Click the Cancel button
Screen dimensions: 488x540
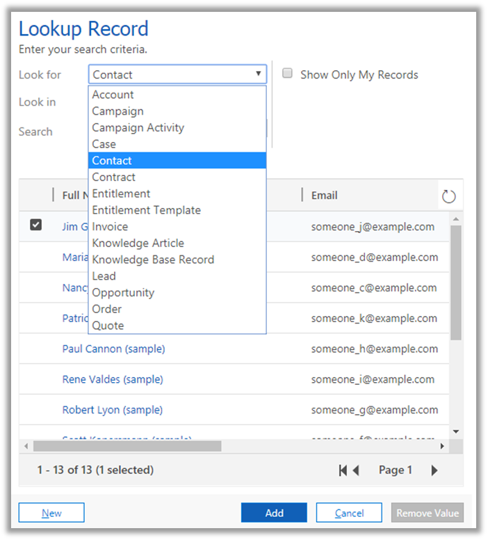click(349, 513)
